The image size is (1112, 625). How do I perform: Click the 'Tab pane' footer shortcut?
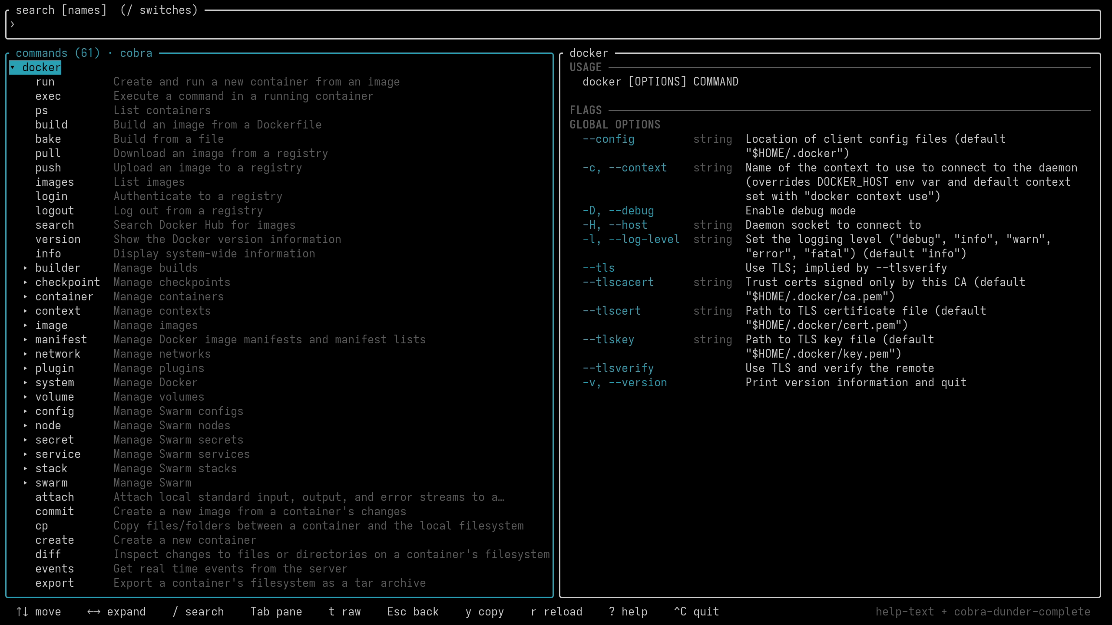point(276,612)
